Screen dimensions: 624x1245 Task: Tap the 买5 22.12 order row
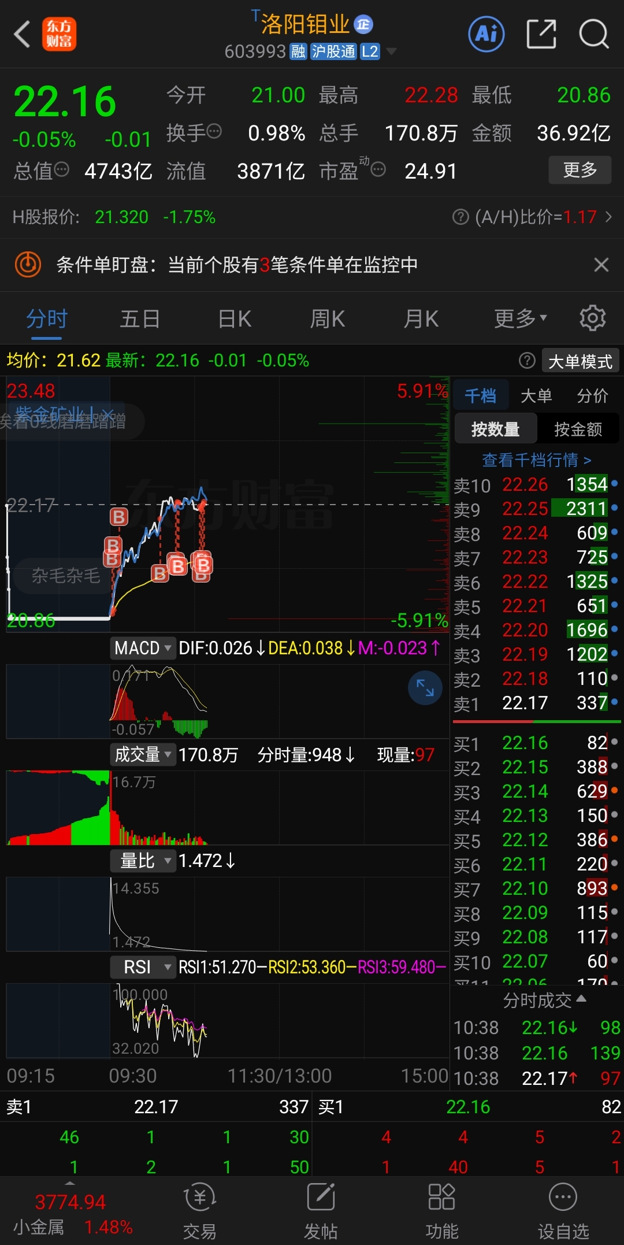point(536,840)
